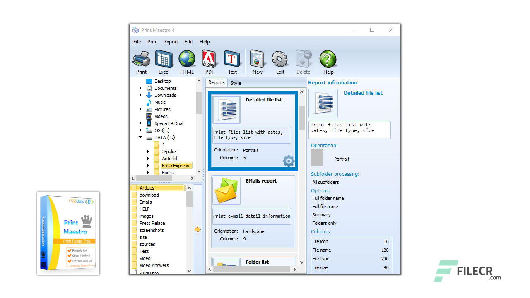Click the Folders only option
This screenshot has height=298, width=530.
tap(324, 223)
